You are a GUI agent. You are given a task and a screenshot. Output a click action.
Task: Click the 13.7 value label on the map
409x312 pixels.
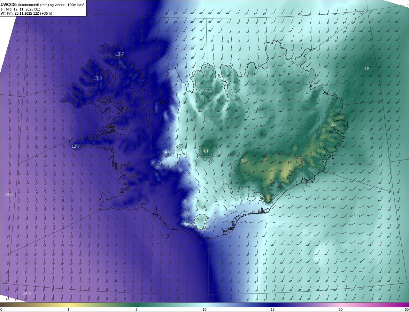tap(120, 54)
